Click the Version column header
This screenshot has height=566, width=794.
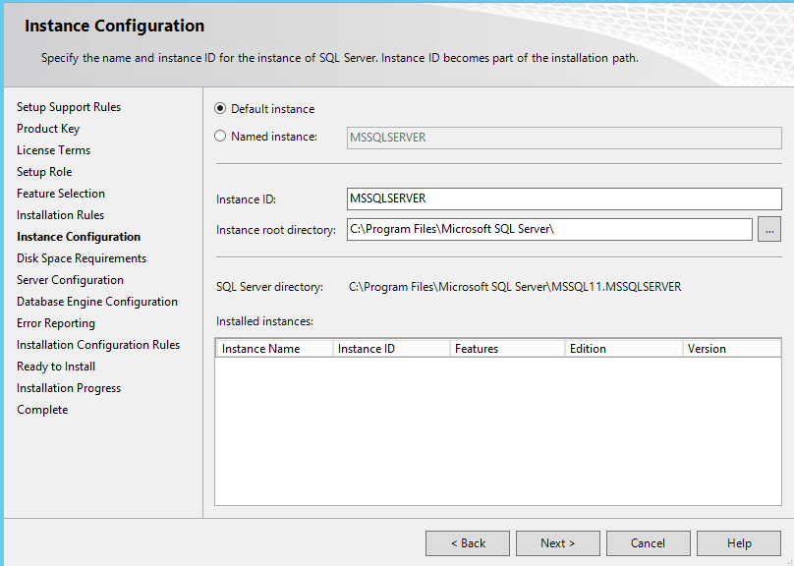(732, 349)
